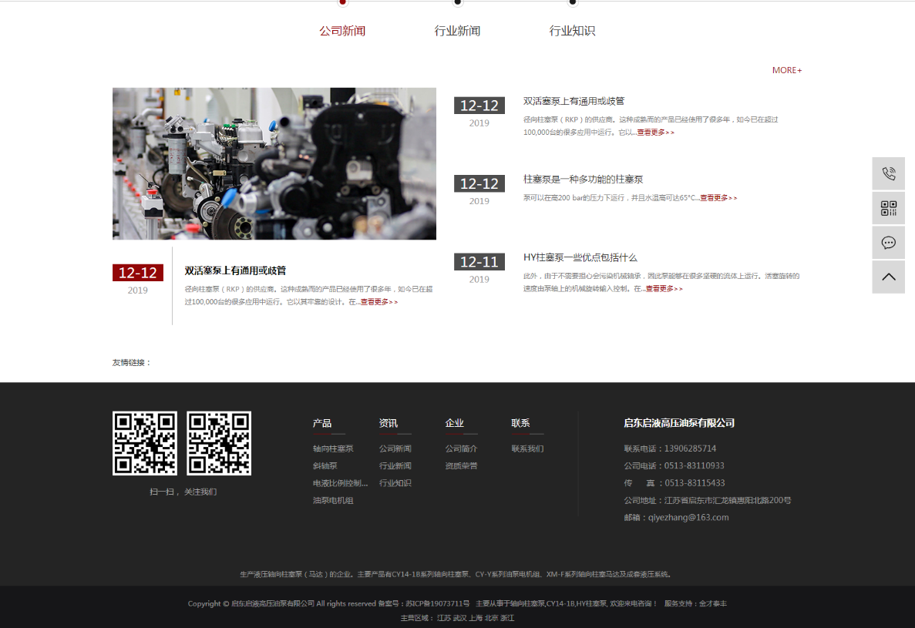The height and width of the screenshot is (628, 915).
Task: Switch to the 行业新闻 tab
Action: point(457,31)
